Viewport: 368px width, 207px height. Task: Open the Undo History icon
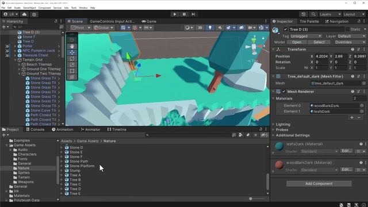click(304, 14)
